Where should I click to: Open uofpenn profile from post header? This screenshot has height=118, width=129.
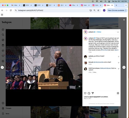(91, 32)
